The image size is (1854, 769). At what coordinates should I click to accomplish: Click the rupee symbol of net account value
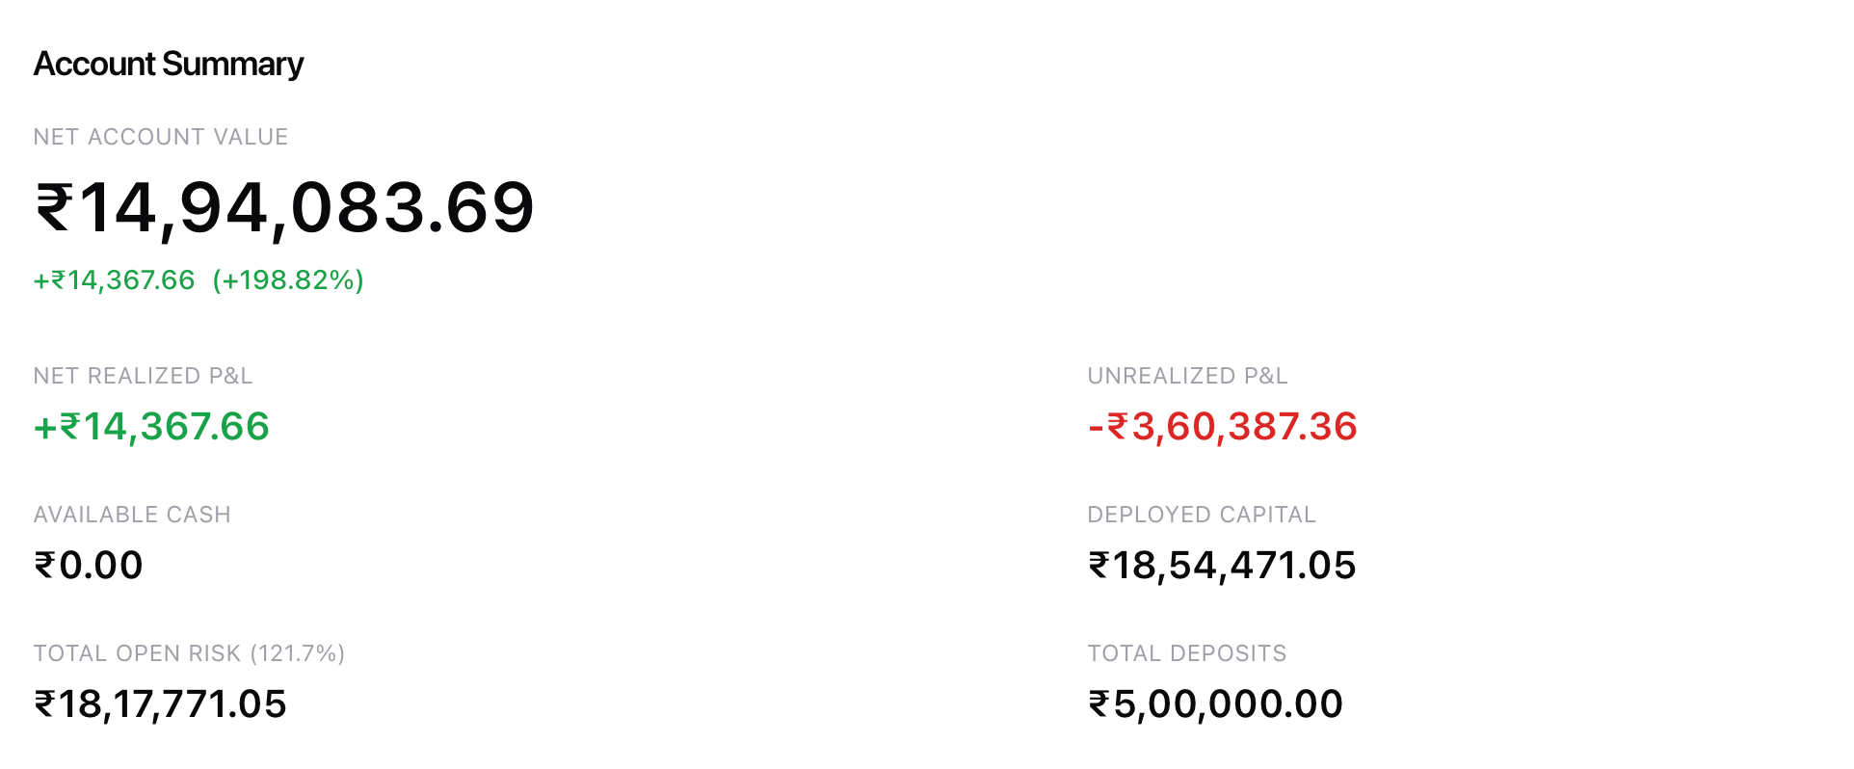(x=54, y=208)
